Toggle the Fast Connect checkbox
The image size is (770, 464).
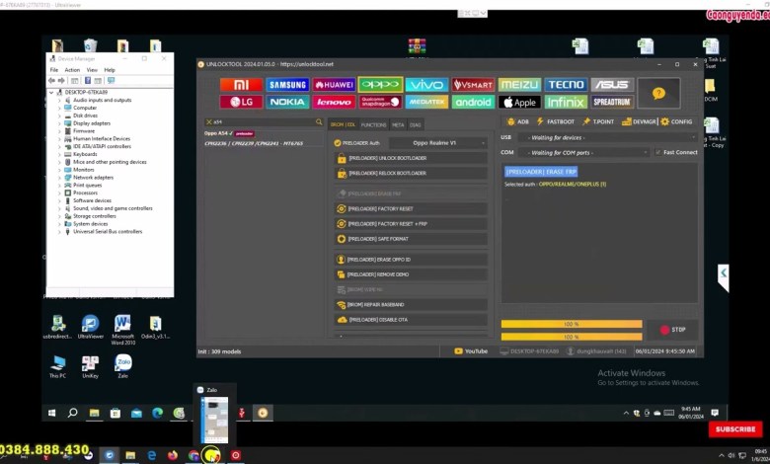[x=658, y=153]
